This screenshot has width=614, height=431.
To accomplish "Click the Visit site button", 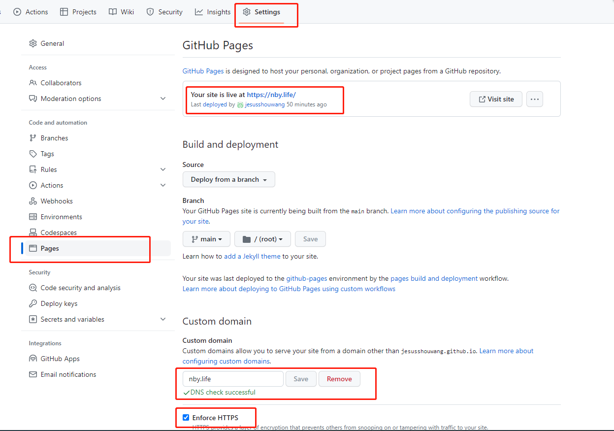I will 495,99.
